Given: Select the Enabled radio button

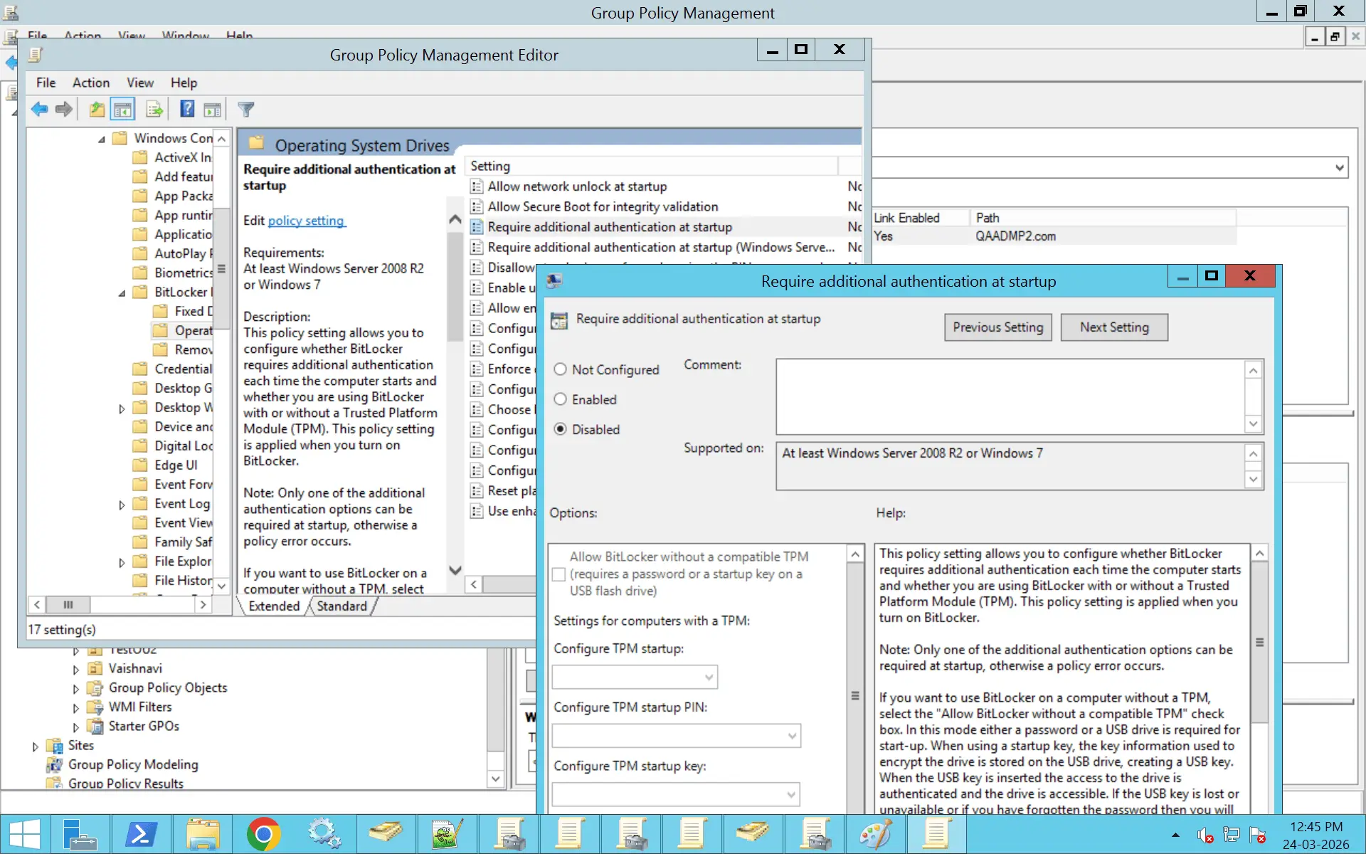Looking at the screenshot, I should pos(560,399).
